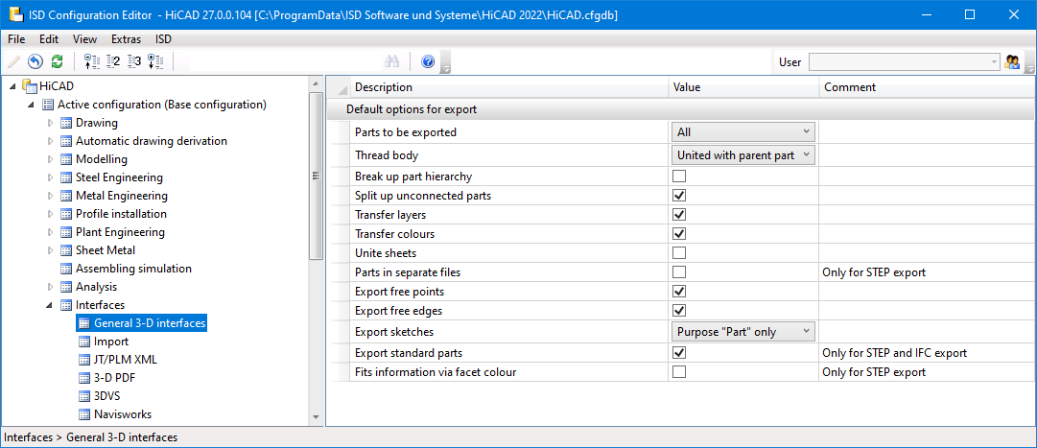Enable Fits information via facet colour
The height and width of the screenshot is (448, 1037).
[x=678, y=372]
